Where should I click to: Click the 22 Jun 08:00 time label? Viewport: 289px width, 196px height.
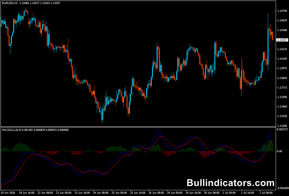point(45,193)
